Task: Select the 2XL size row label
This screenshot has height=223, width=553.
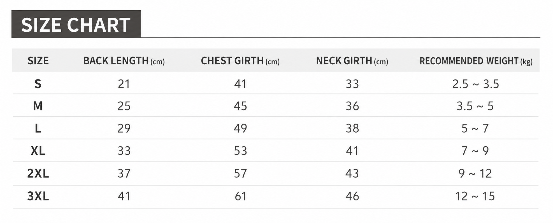Action: pyautogui.click(x=38, y=173)
